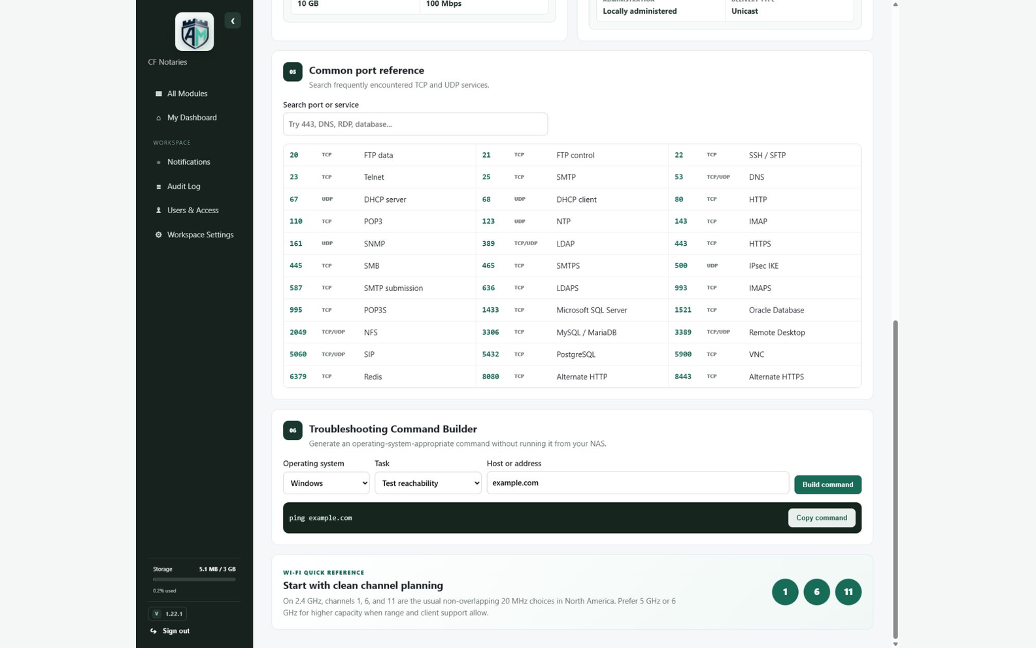1036x648 pixels.
Task: Select port 500 IPsec IKE entry
Action: 764,265
